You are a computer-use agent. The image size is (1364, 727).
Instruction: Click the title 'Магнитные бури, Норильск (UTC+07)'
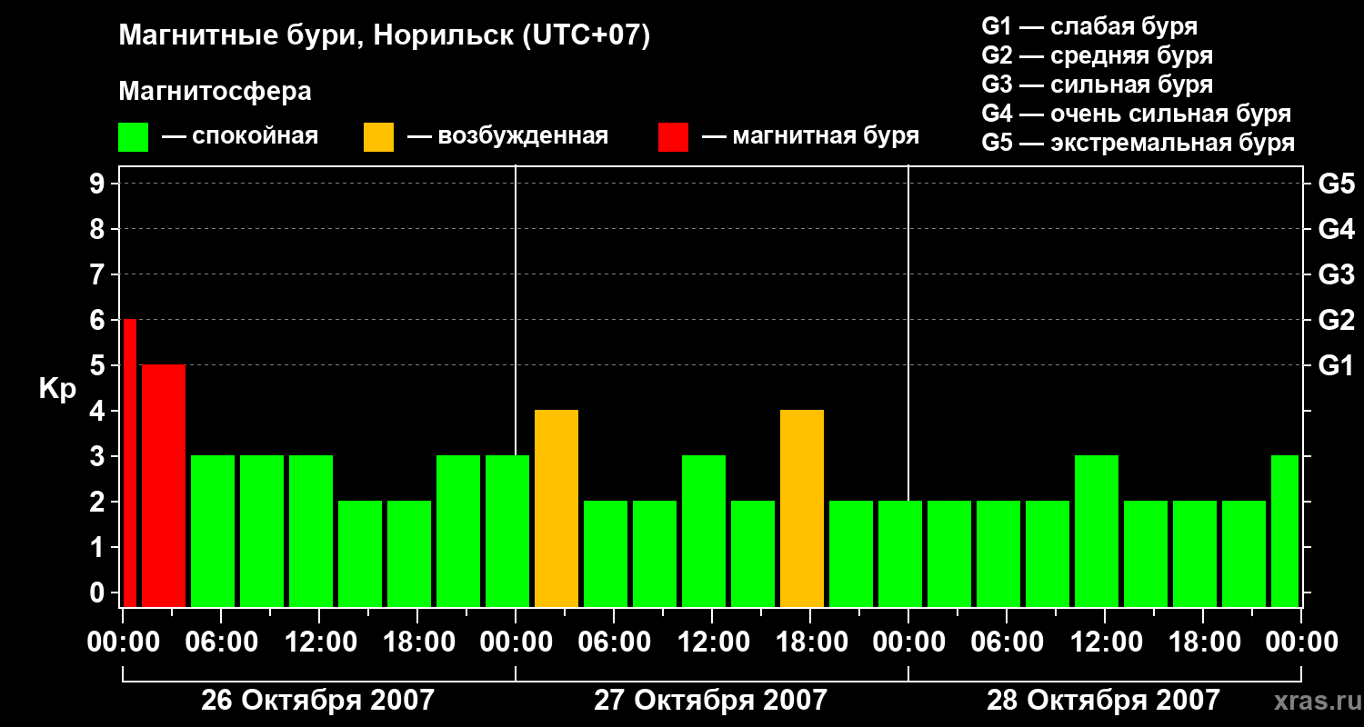385,36
